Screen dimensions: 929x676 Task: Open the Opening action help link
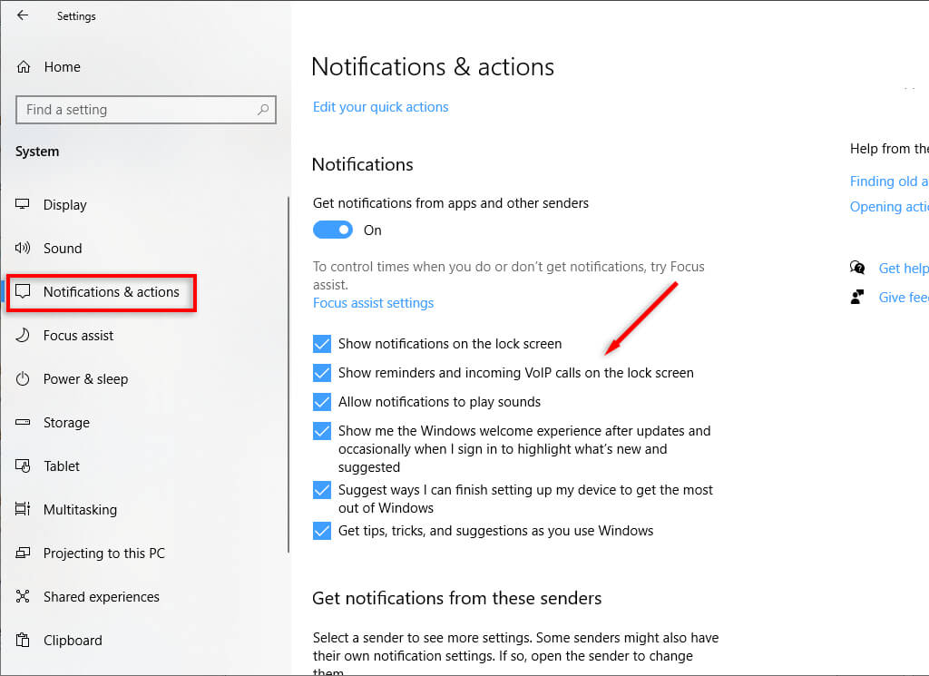[889, 207]
